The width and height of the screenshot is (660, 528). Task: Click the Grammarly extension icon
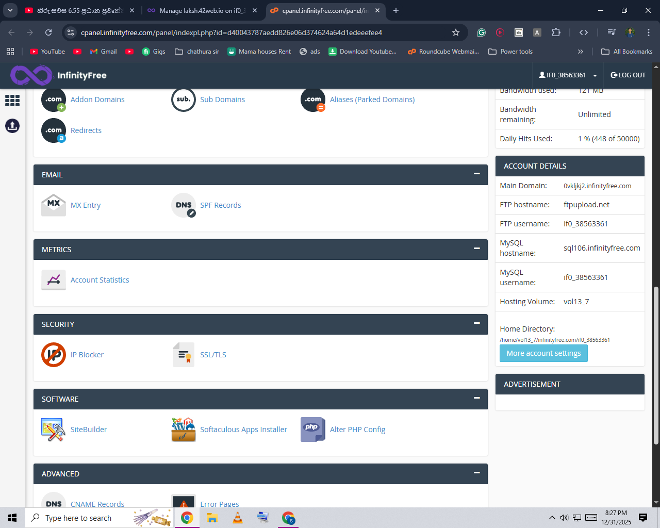click(482, 32)
